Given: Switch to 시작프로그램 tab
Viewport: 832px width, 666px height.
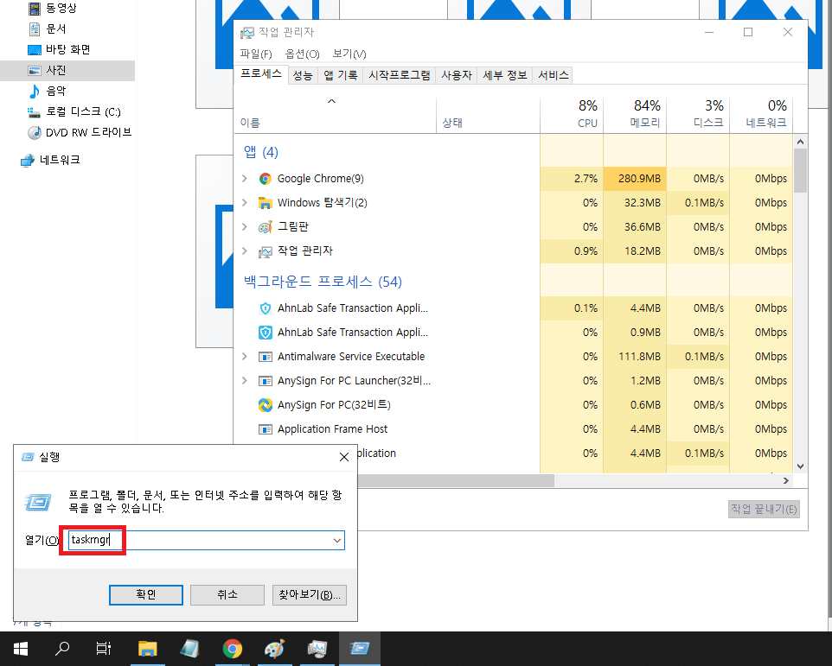Looking at the screenshot, I should (400, 75).
